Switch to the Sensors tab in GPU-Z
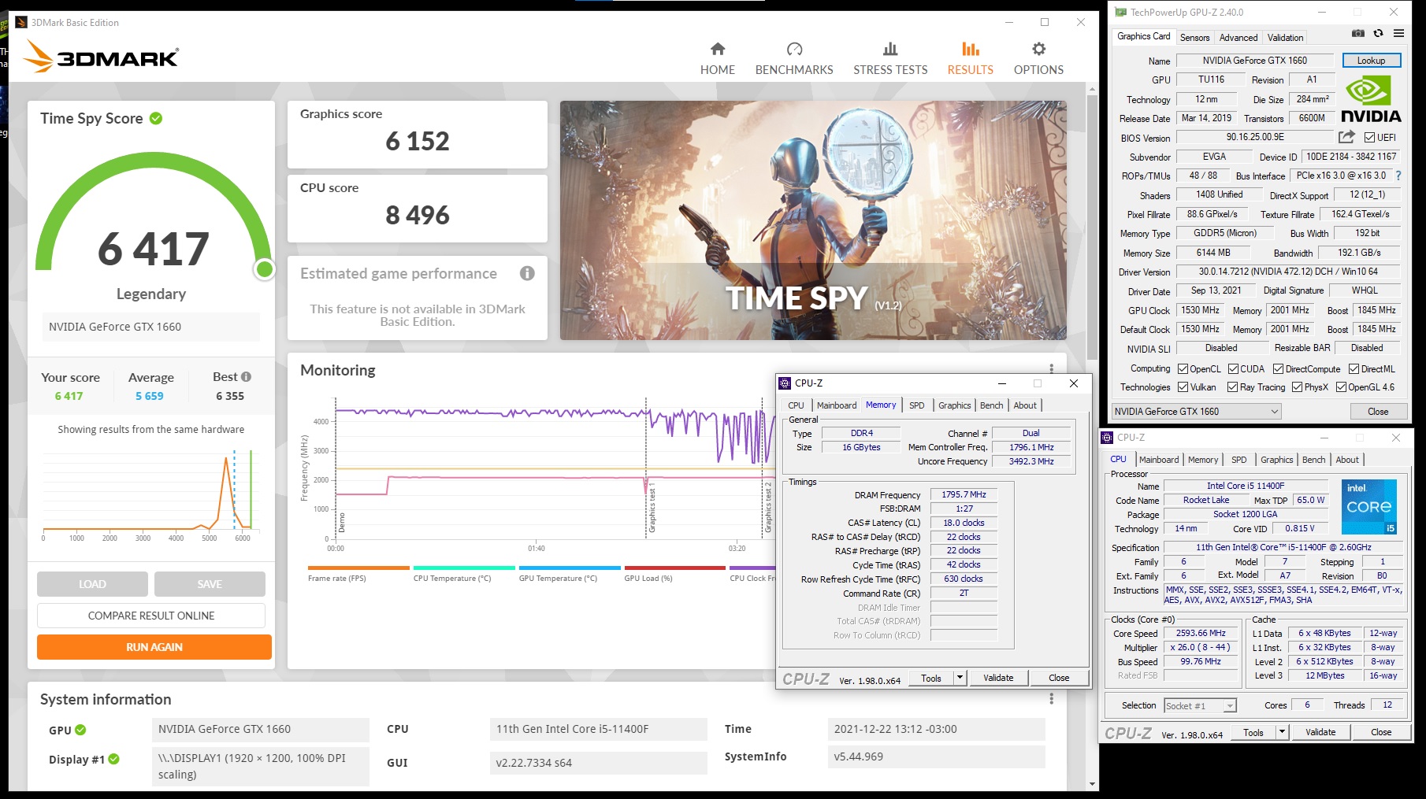Viewport: 1426px width, 799px height. point(1194,38)
